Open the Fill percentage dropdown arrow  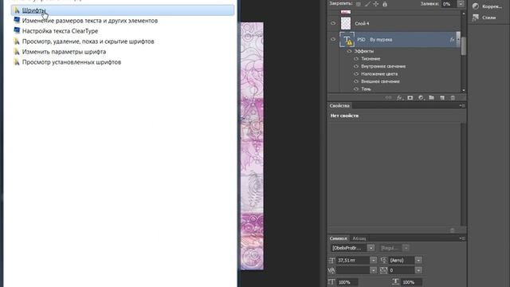point(461,4)
